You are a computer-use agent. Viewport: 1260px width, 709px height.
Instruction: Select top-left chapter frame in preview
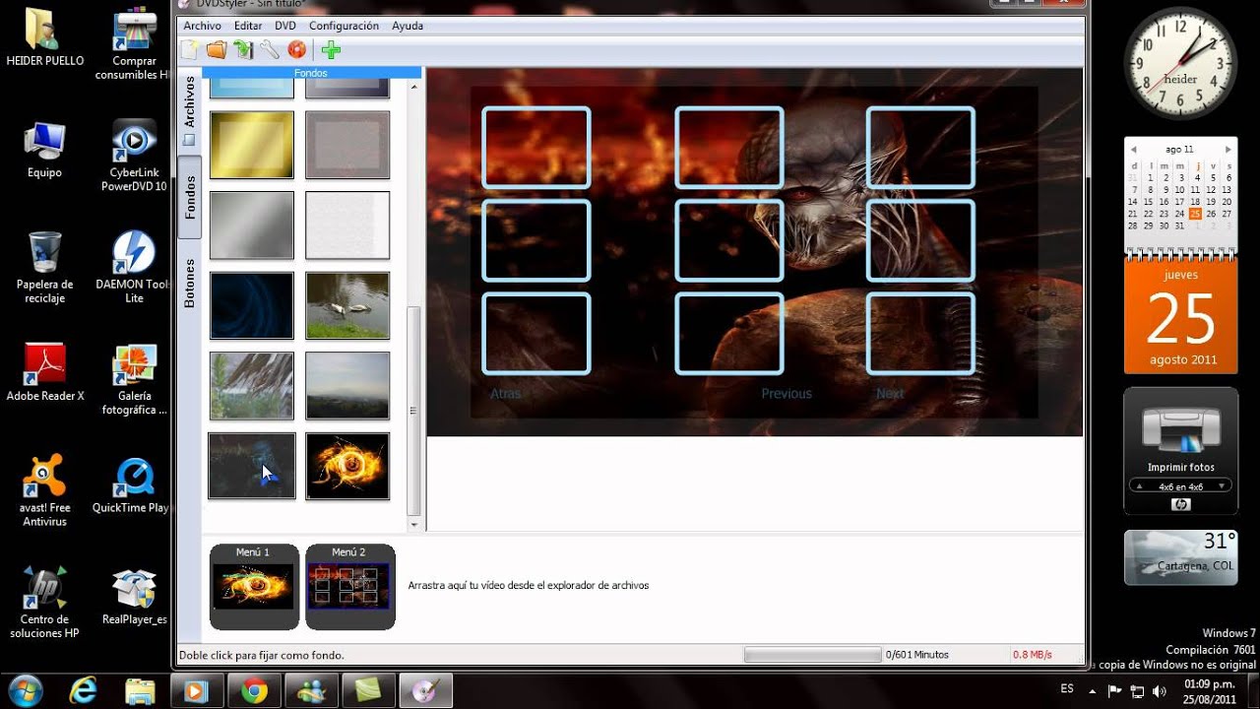[x=536, y=148]
